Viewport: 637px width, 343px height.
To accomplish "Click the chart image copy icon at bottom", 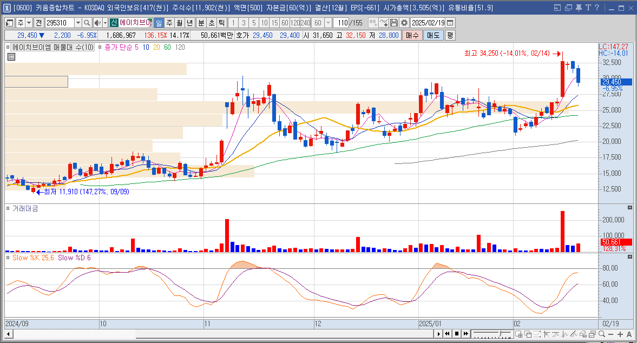I will [x=592, y=334].
